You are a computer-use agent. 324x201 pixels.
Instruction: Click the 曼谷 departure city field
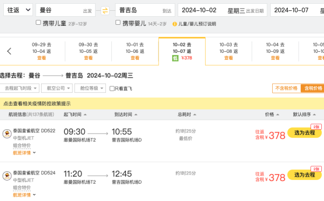point(65,10)
